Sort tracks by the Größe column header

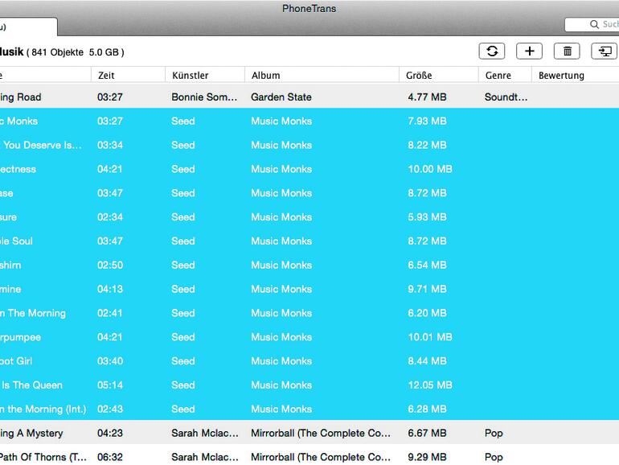[438, 76]
